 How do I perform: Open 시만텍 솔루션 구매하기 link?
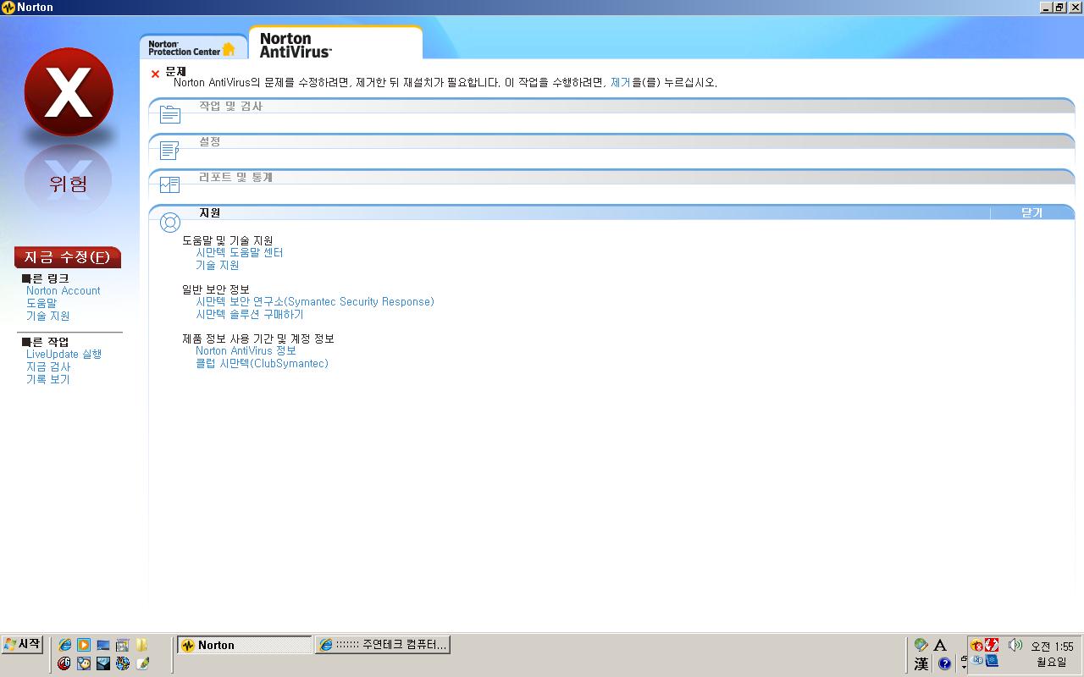(250, 314)
